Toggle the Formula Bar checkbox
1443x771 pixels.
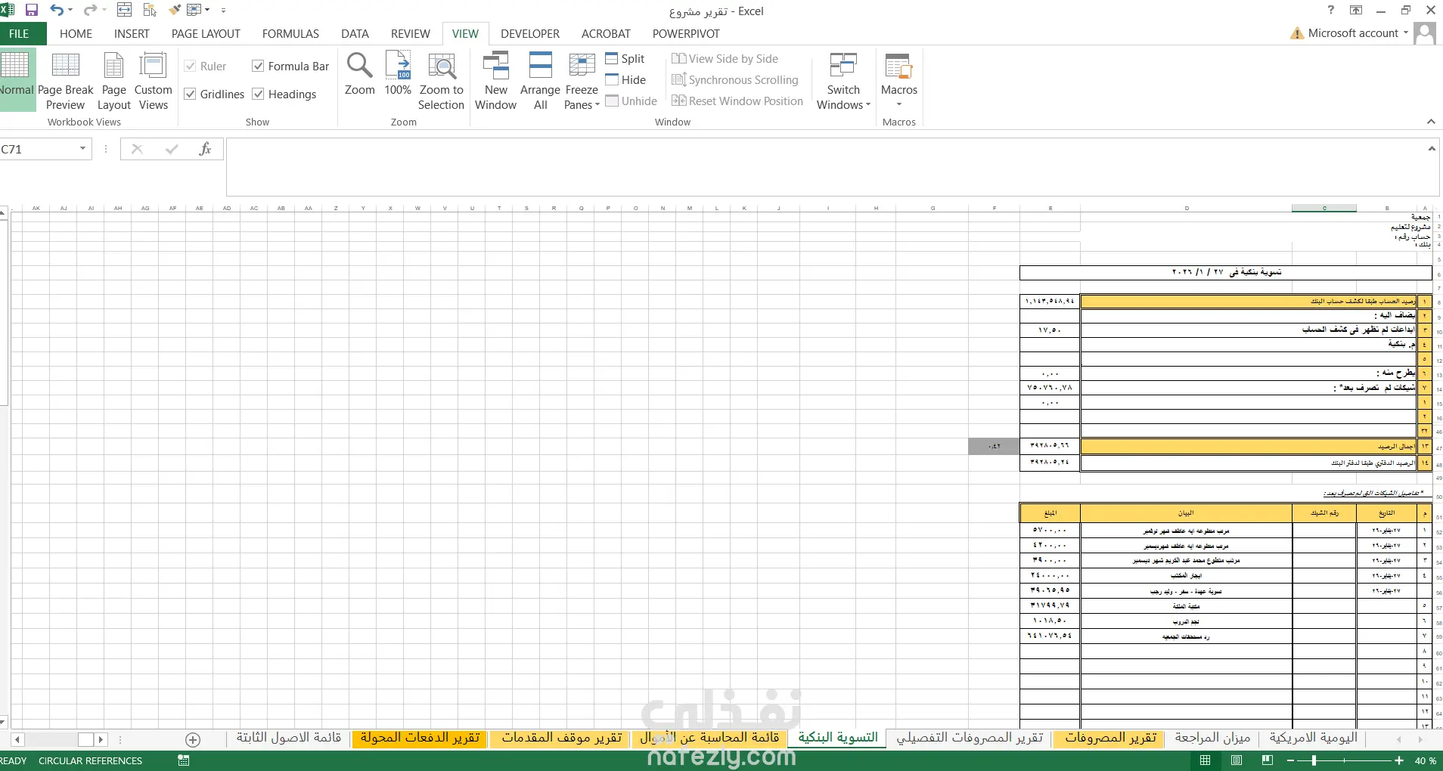click(258, 66)
